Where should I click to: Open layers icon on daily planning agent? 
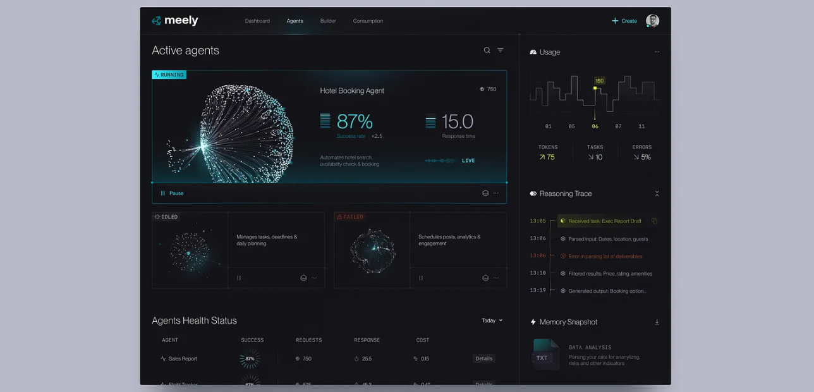(303, 278)
